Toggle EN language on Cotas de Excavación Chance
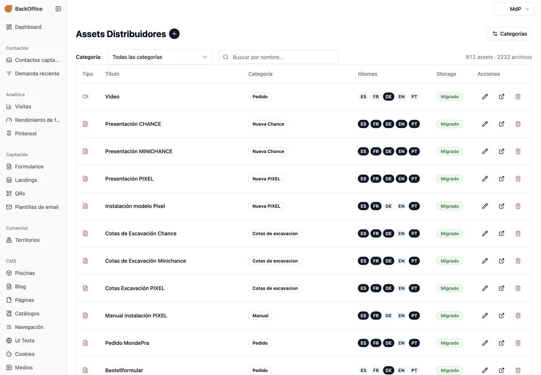This screenshot has width=541, height=375. click(401, 234)
